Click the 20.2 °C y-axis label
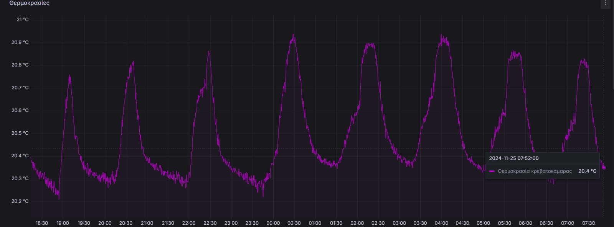This screenshot has height=227, width=614. 20,201
